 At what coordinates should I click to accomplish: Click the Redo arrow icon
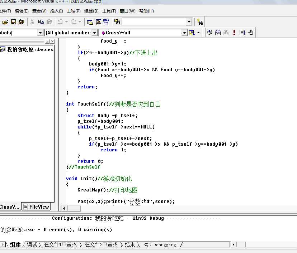point(74,22)
